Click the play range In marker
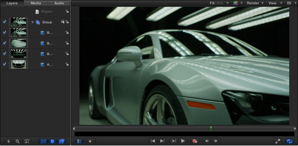Image resolution: width=298 pixels, height=146 pixels. pyautogui.click(x=74, y=129)
